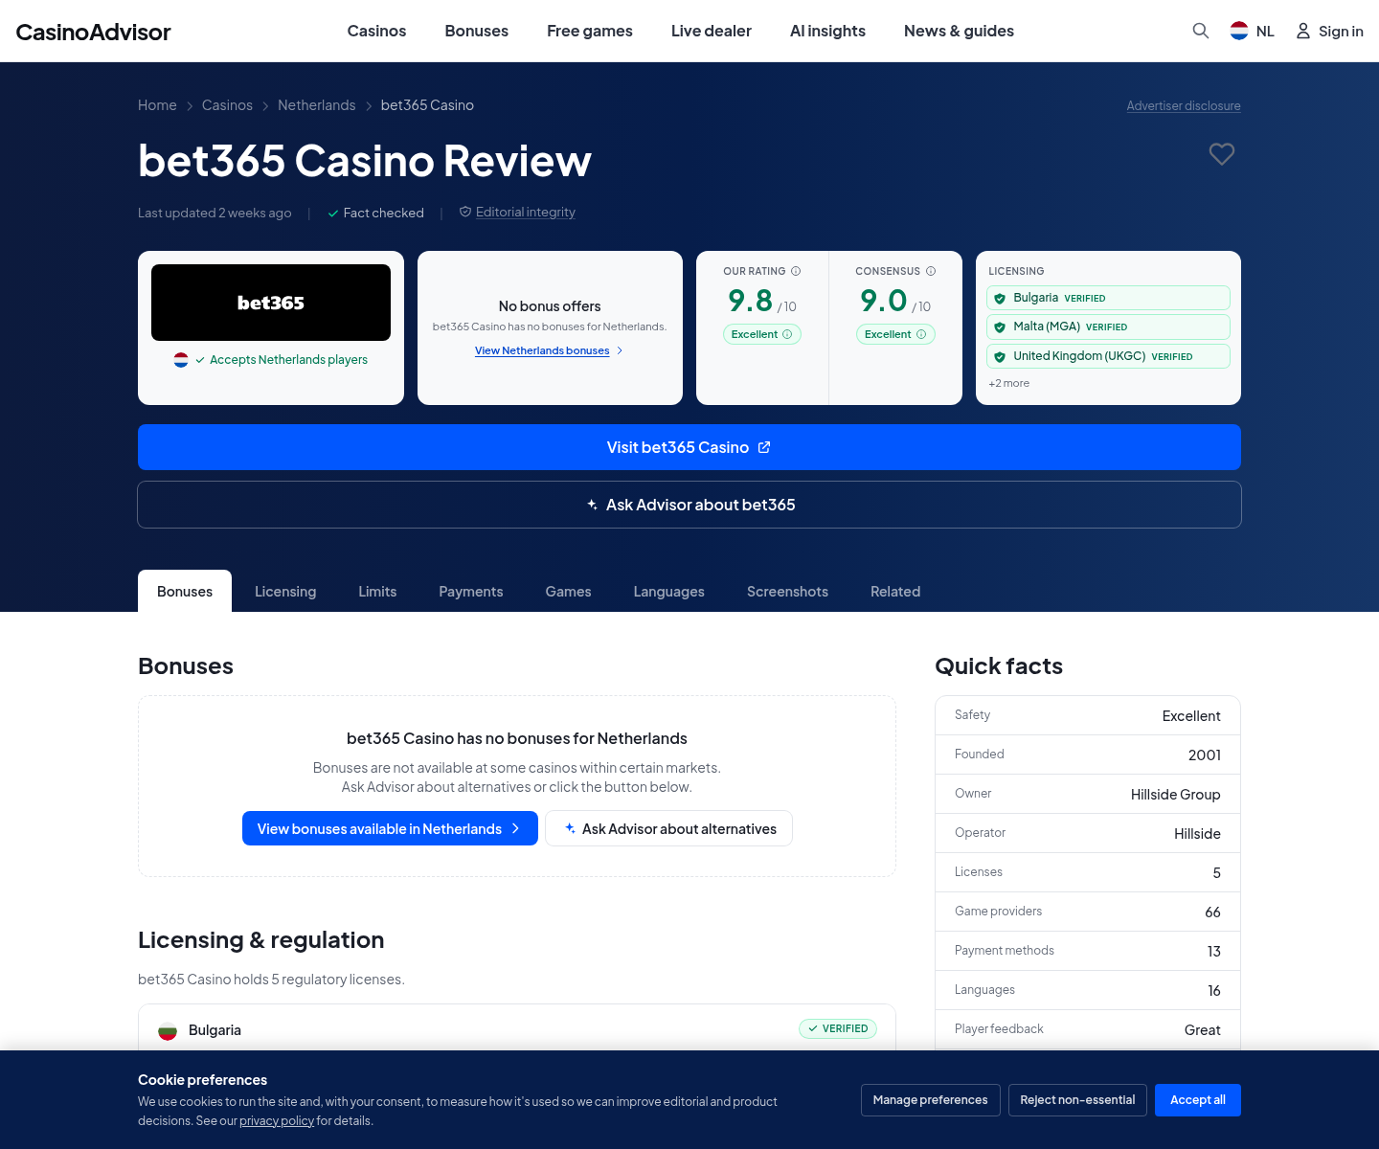The width and height of the screenshot is (1379, 1149).
Task: Click View bonuses available in Netherlands
Action: [390, 828]
